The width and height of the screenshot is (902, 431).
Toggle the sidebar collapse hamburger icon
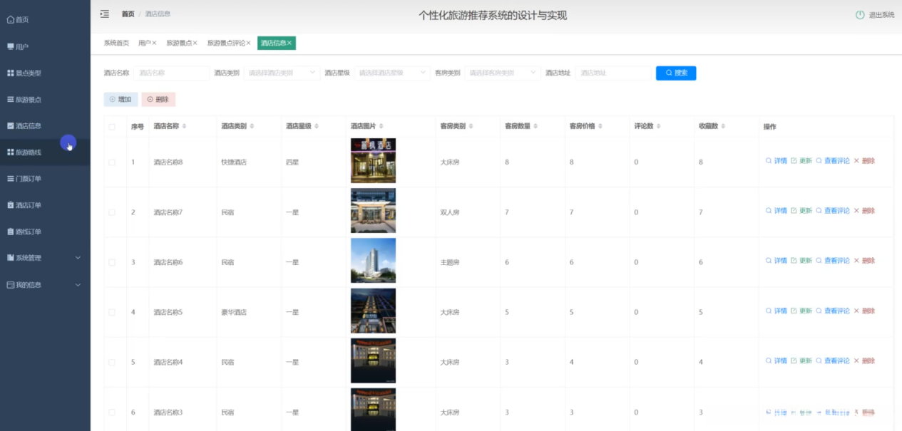coord(105,14)
